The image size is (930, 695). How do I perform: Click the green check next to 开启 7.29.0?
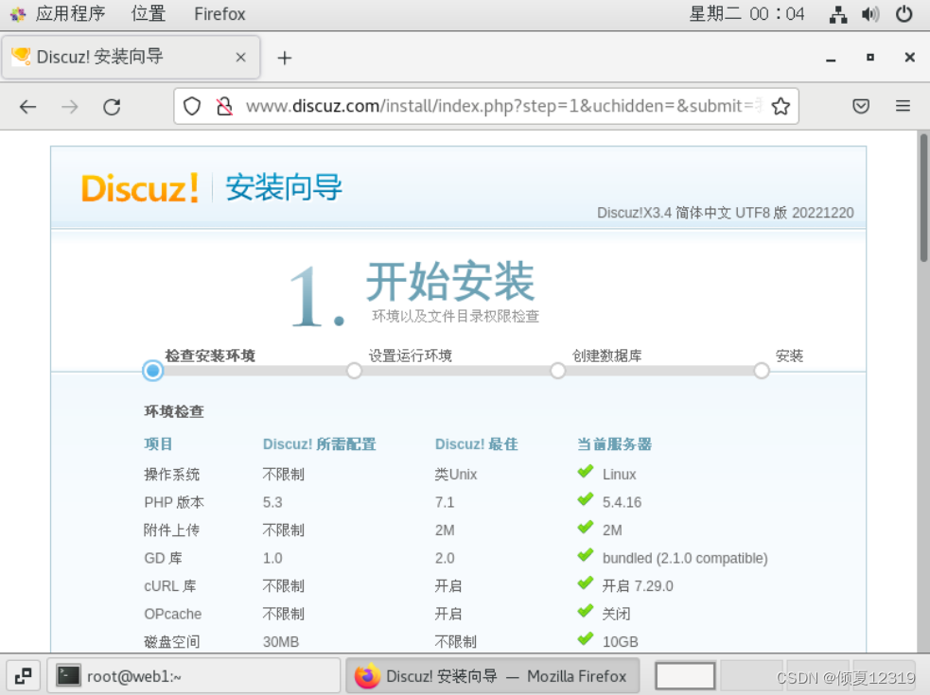pyautogui.click(x=586, y=583)
